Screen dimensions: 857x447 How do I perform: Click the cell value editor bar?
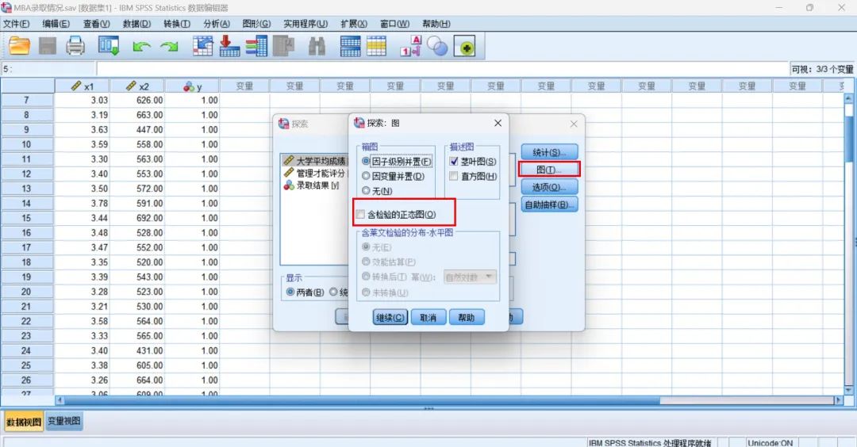tap(443, 69)
